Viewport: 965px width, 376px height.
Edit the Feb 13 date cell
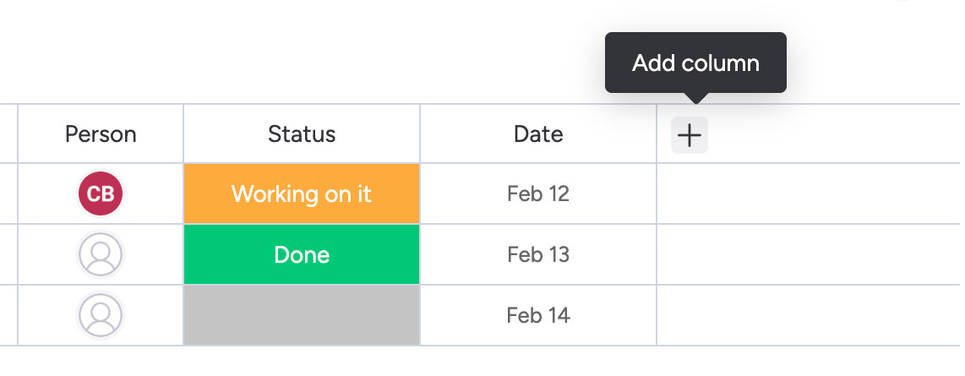538,254
